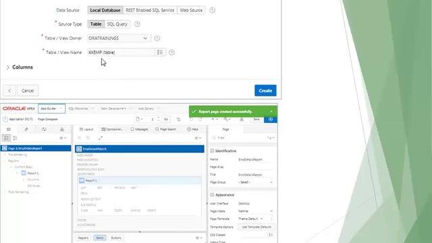Click the Table / View Name input XXEMP
The width and height of the screenshot is (432, 243).
click(x=121, y=52)
